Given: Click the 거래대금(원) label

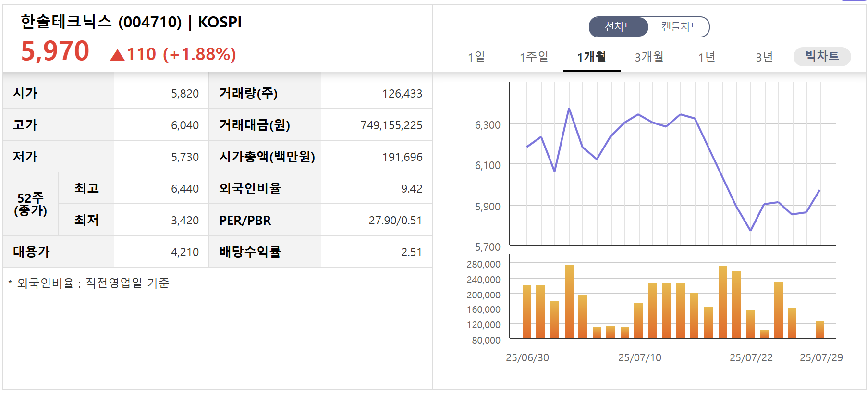Looking at the screenshot, I should pos(255,125).
